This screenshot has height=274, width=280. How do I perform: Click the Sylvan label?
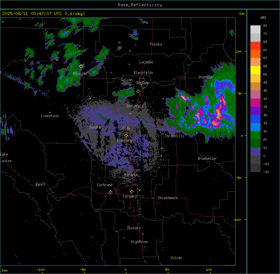tap(127, 80)
